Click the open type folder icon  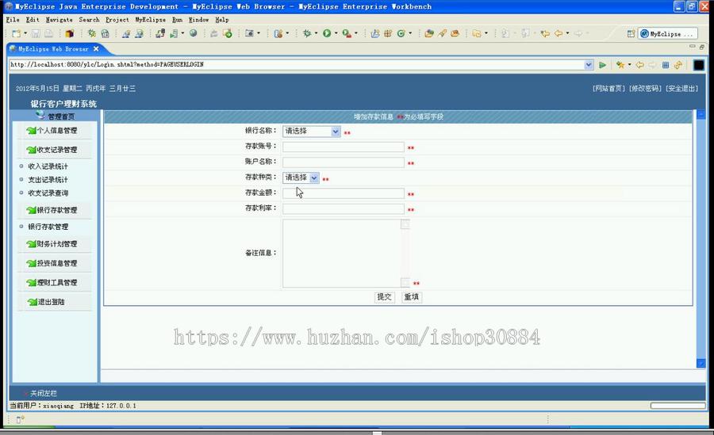click(x=429, y=33)
